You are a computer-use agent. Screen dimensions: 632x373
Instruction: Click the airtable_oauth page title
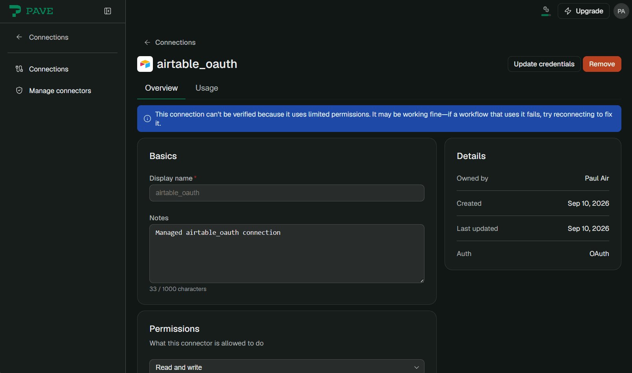(x=197, y=64)
